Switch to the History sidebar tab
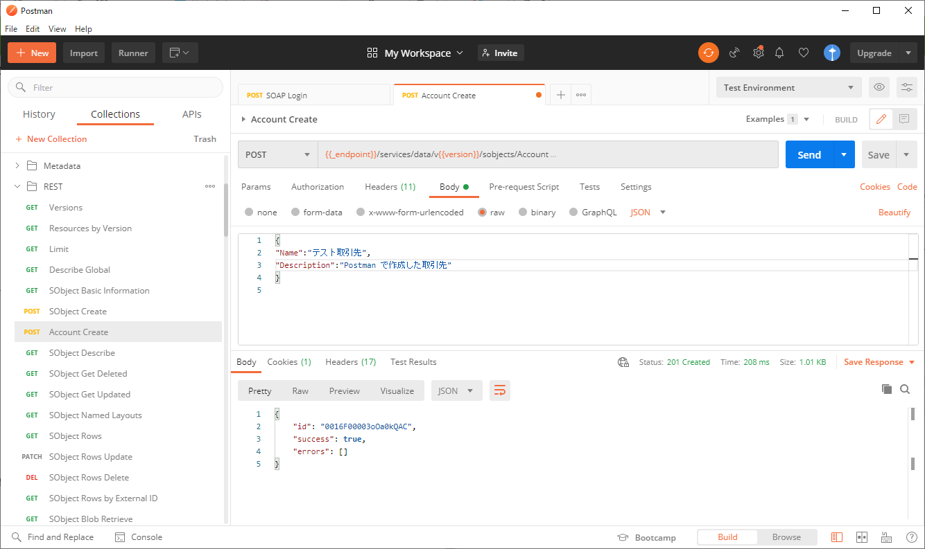Screen dimensions: 925x549 click(39, 114)
